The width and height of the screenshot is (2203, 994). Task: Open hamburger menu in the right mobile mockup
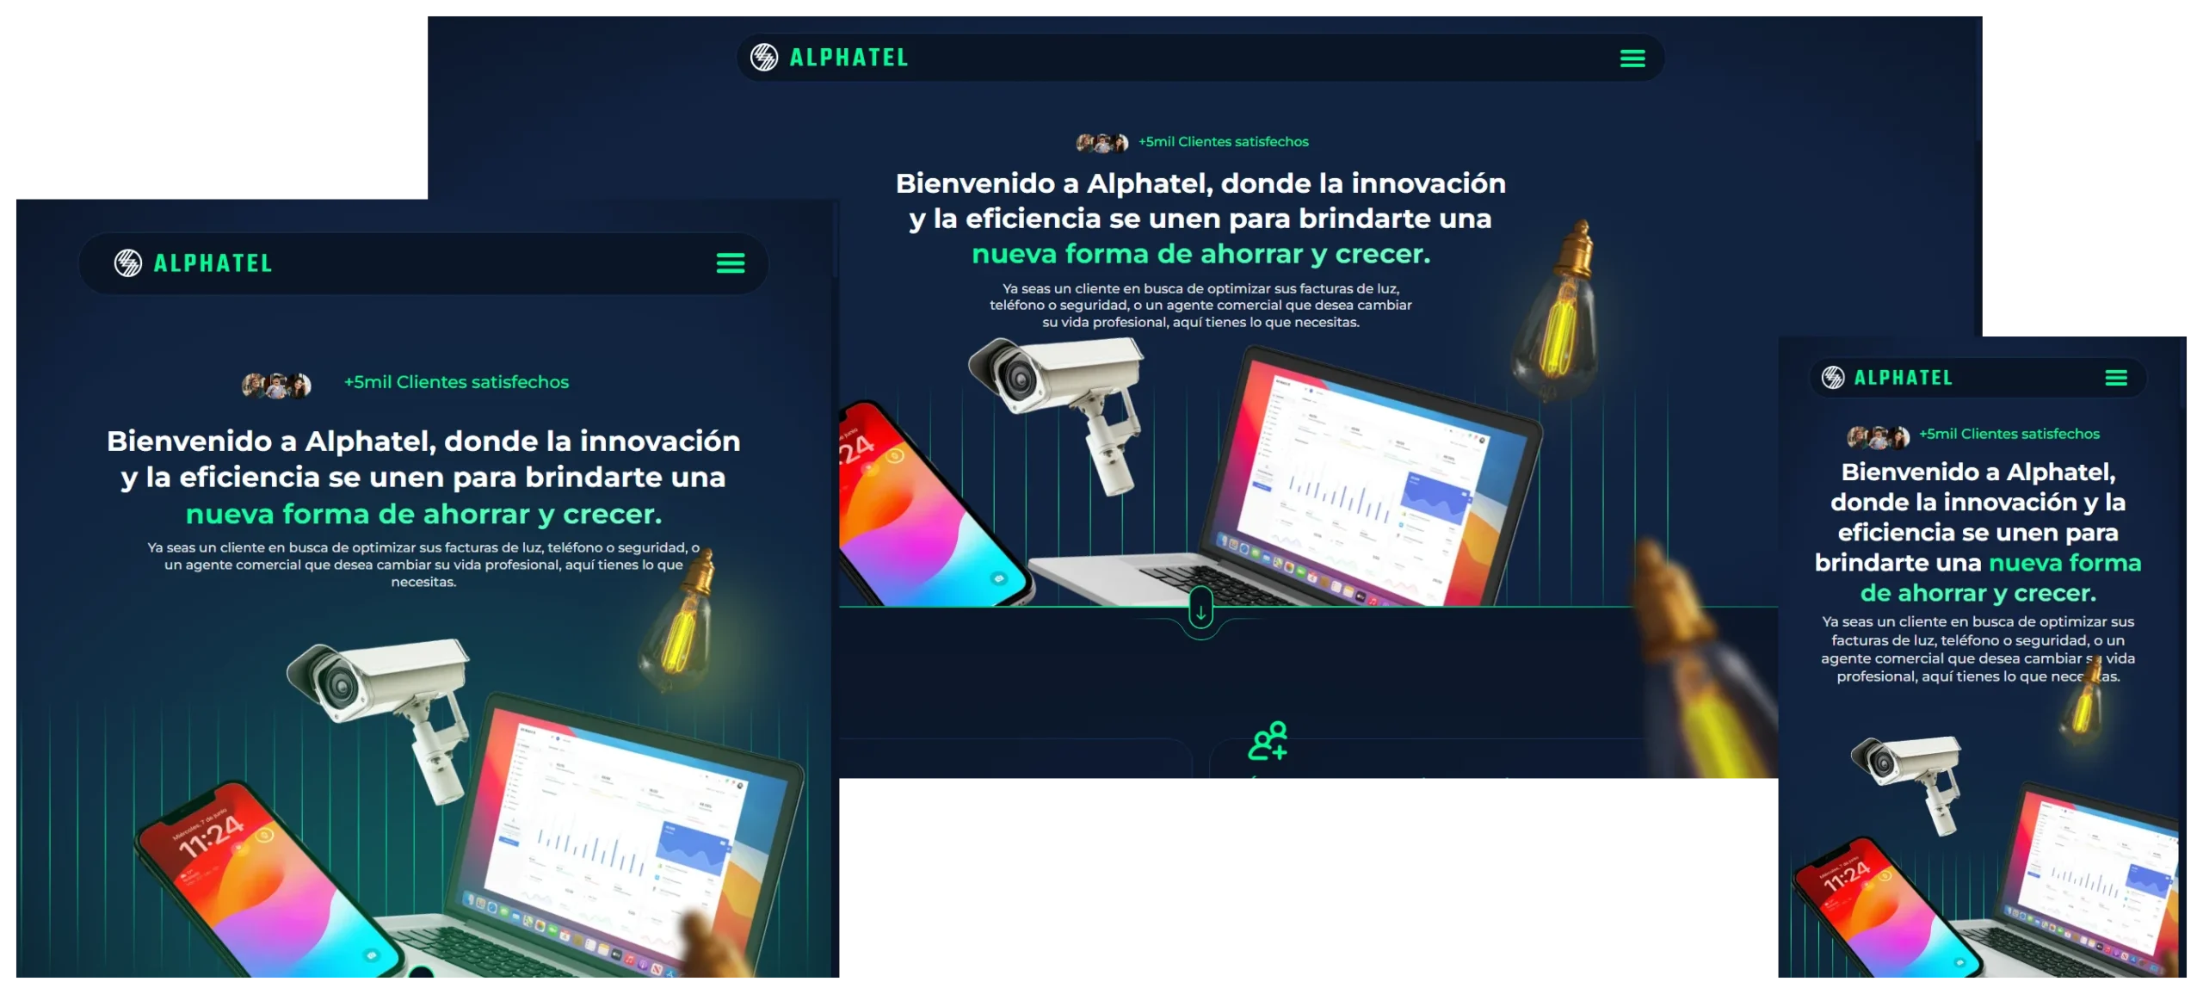tap(2116, 378)
